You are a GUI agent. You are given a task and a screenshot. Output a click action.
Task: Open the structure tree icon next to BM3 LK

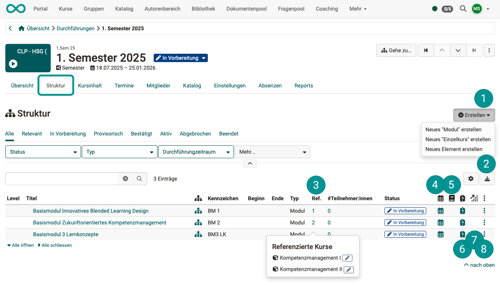point(198,234)
